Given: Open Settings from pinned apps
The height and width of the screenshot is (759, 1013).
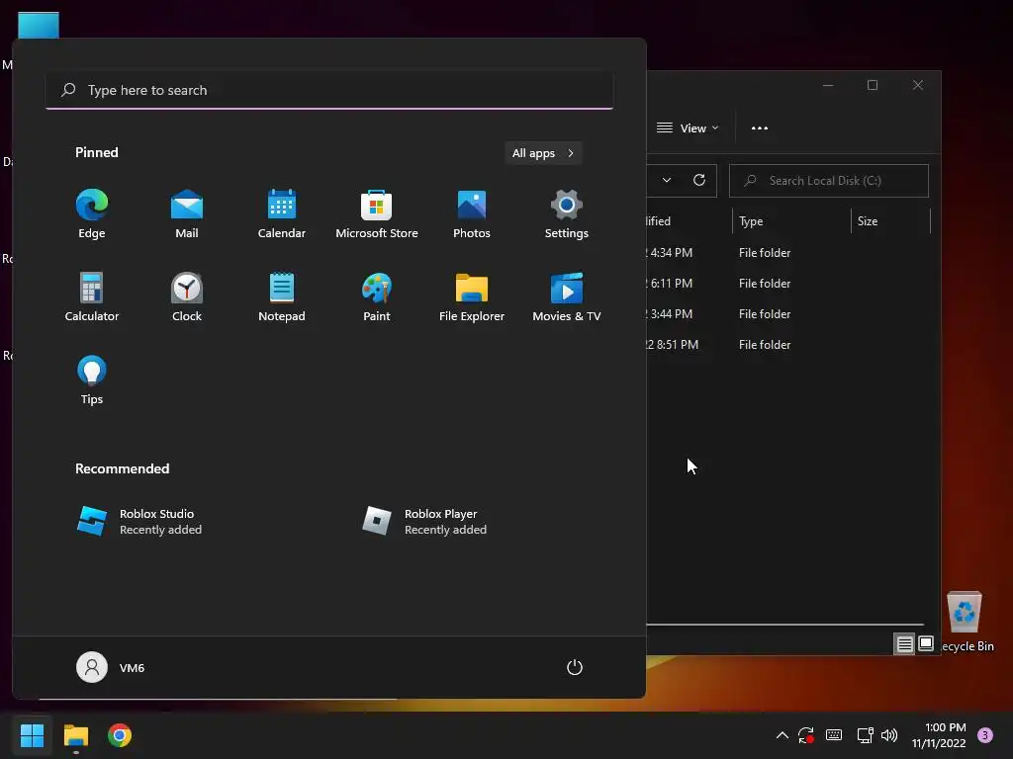Looking at the screenshot, I should click(567, 214).
